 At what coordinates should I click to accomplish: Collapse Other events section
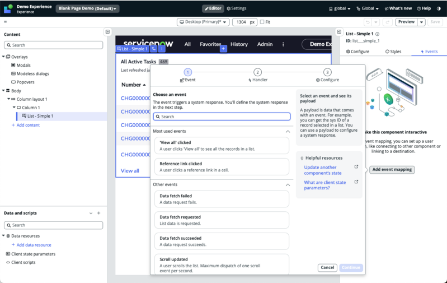pyautogui.click(x=288, y=185)
